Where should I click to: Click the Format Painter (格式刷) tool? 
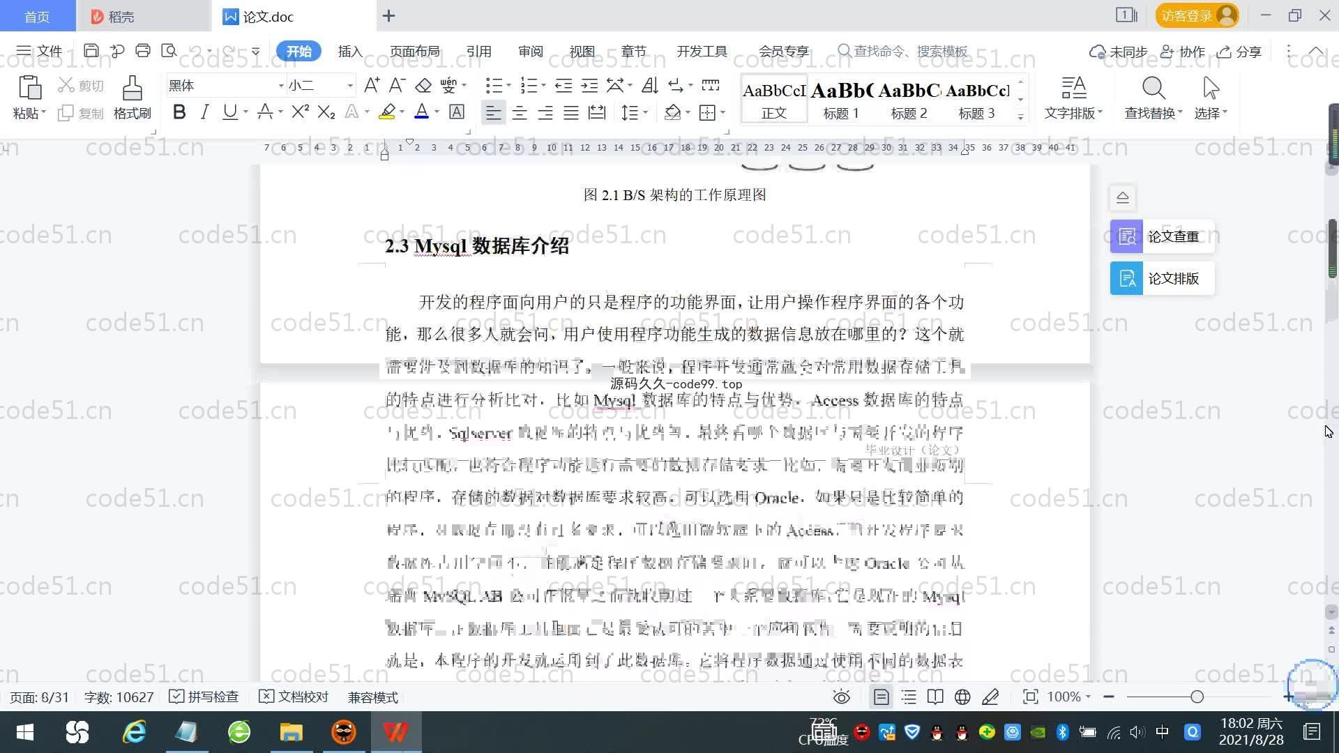pos(133,98)
